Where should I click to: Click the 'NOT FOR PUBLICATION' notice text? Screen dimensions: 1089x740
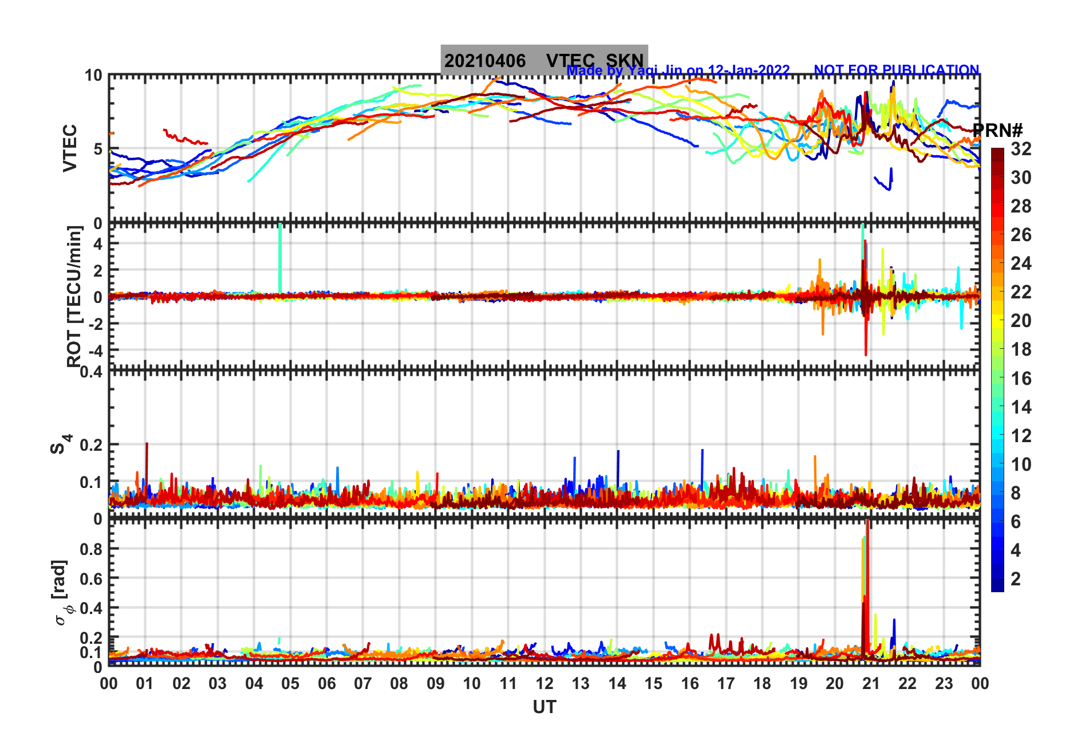point(897,70)
